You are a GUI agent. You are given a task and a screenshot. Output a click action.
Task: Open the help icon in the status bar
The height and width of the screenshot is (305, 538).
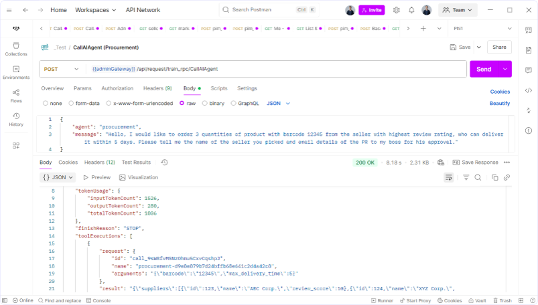(x=533, y=300)
